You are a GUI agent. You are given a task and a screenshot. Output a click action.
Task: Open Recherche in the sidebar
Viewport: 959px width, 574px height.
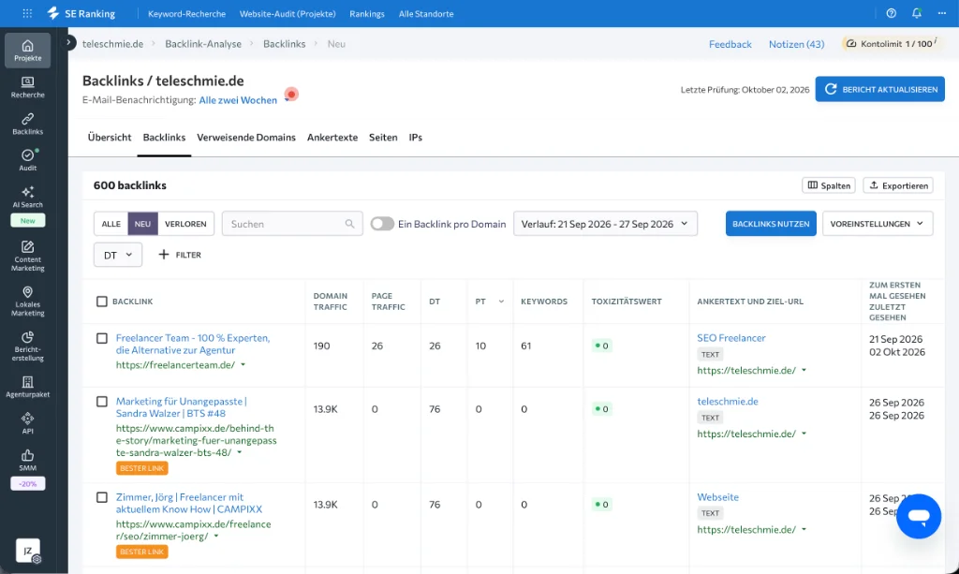click(27, 87)
